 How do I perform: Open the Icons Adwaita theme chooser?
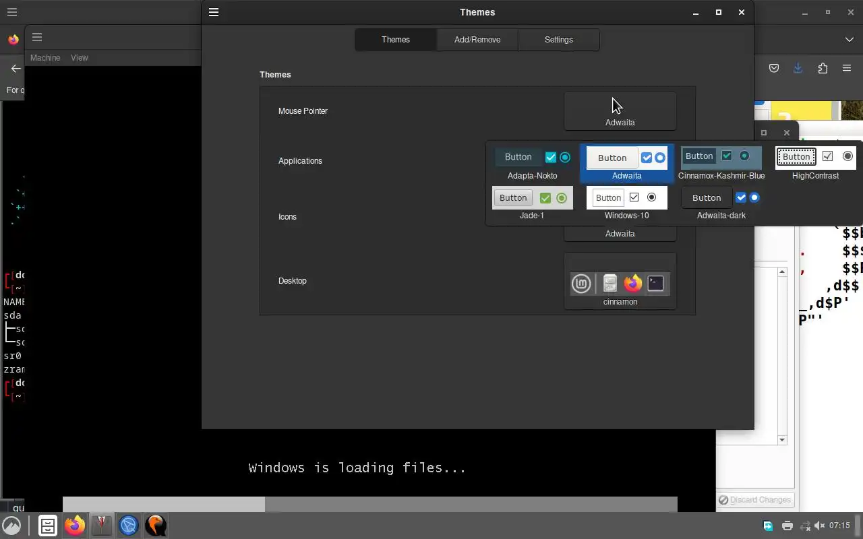click(620, 233)
